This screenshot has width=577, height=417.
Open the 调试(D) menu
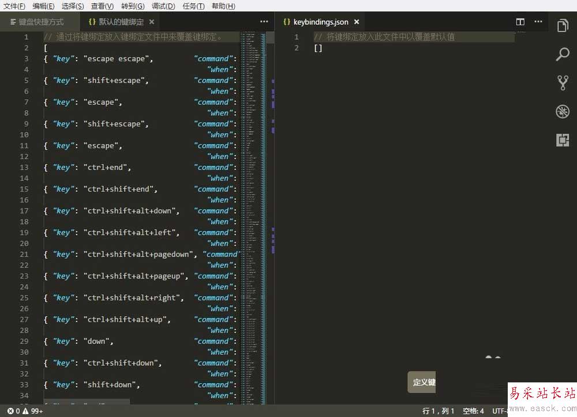point(163,6)
